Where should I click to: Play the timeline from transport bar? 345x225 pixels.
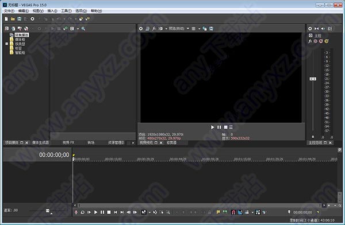coord(95,212)
